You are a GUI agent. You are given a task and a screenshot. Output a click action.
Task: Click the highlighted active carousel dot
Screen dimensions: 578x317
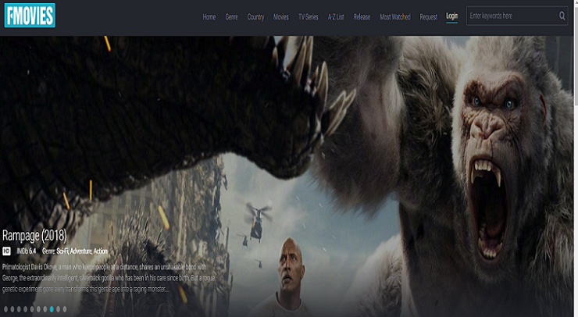coord(52,309)
